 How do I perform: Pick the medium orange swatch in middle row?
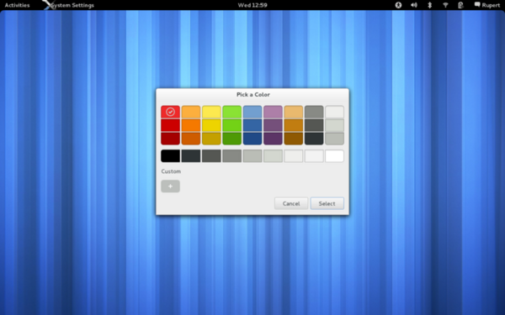[x=191, y=125]
